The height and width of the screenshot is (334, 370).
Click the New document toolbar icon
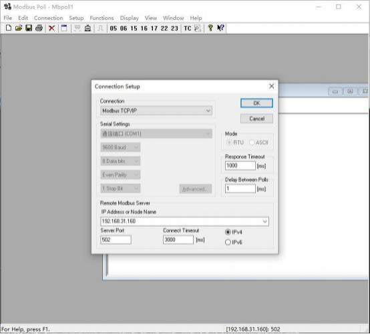pyautogui.click(x=9, y=28)
